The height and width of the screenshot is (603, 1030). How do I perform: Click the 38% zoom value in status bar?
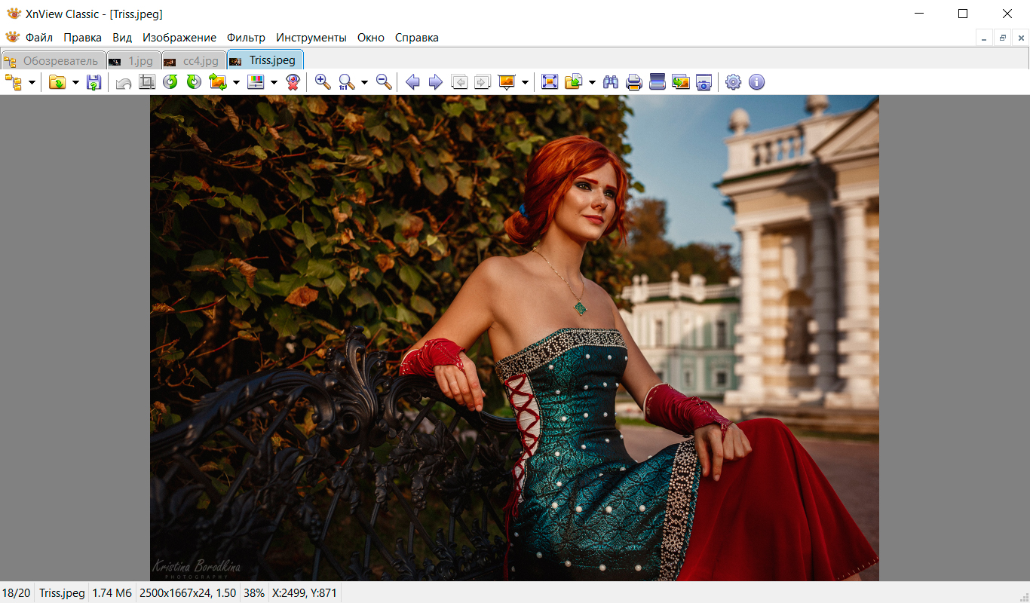[x=254, y=593]
